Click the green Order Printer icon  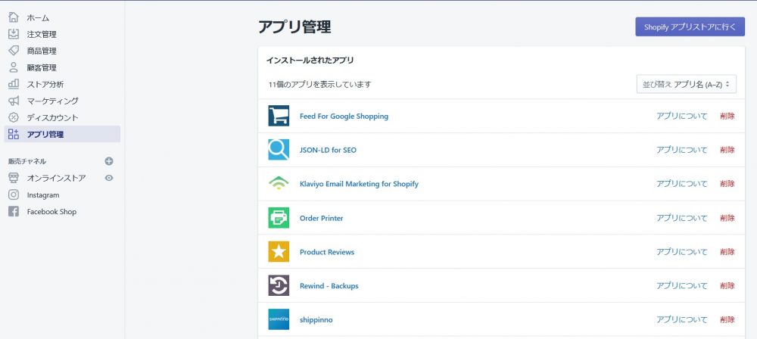click(x=279, y=218)
